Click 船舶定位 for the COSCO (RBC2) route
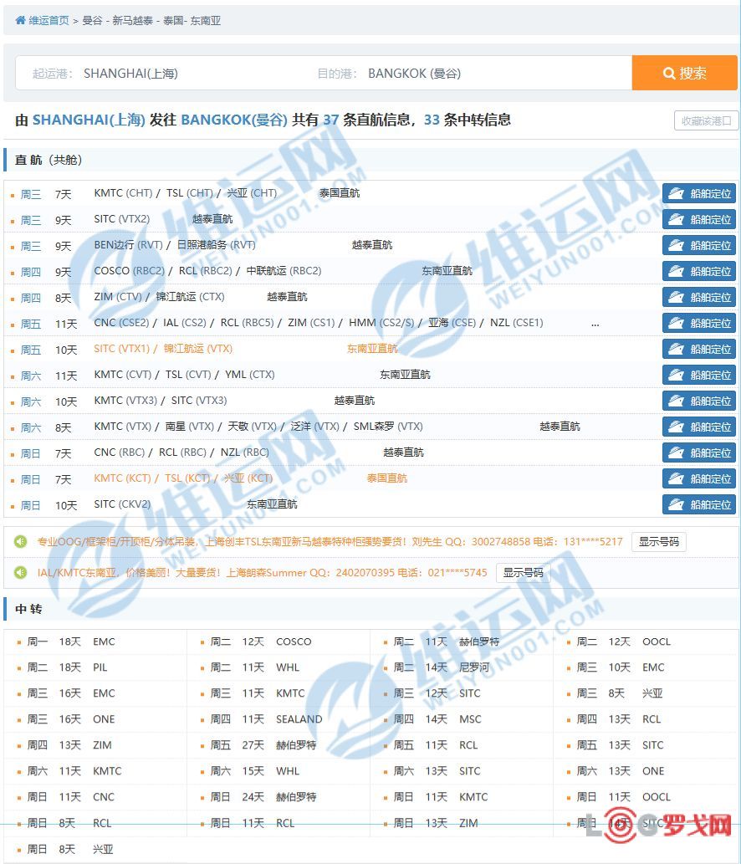The height and width of the screenshot is (864, 741). 699,272
